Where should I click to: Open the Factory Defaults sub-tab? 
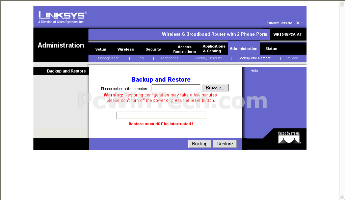click(x=208, y=58)
